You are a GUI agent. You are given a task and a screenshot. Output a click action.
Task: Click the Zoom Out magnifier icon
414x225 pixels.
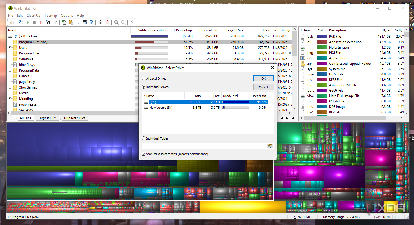(x=123, y=22)
